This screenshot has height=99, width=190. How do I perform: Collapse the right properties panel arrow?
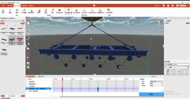[x=163, y=46]
